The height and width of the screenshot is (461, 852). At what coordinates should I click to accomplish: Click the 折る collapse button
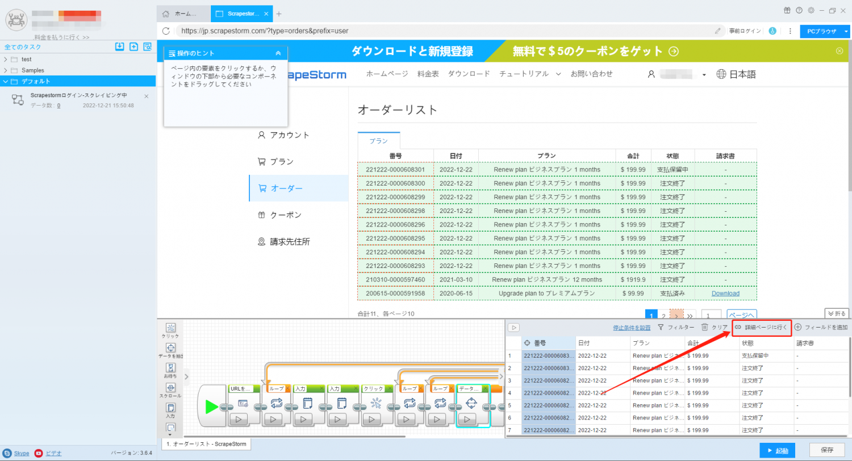pyautogui.click(x=836, y=313)
